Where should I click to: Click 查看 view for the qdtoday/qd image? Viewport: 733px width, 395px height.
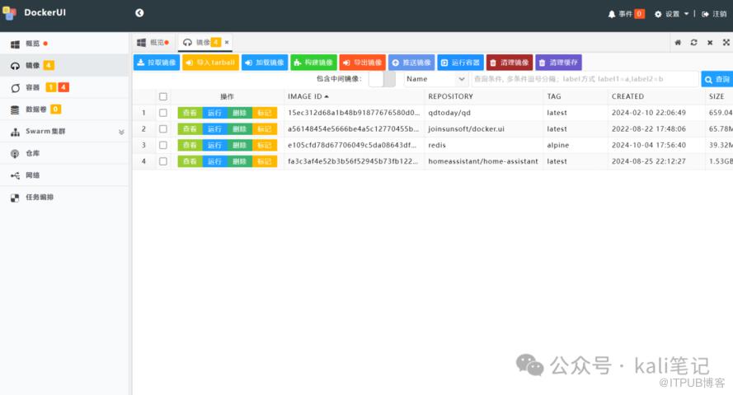coord(190,113)
